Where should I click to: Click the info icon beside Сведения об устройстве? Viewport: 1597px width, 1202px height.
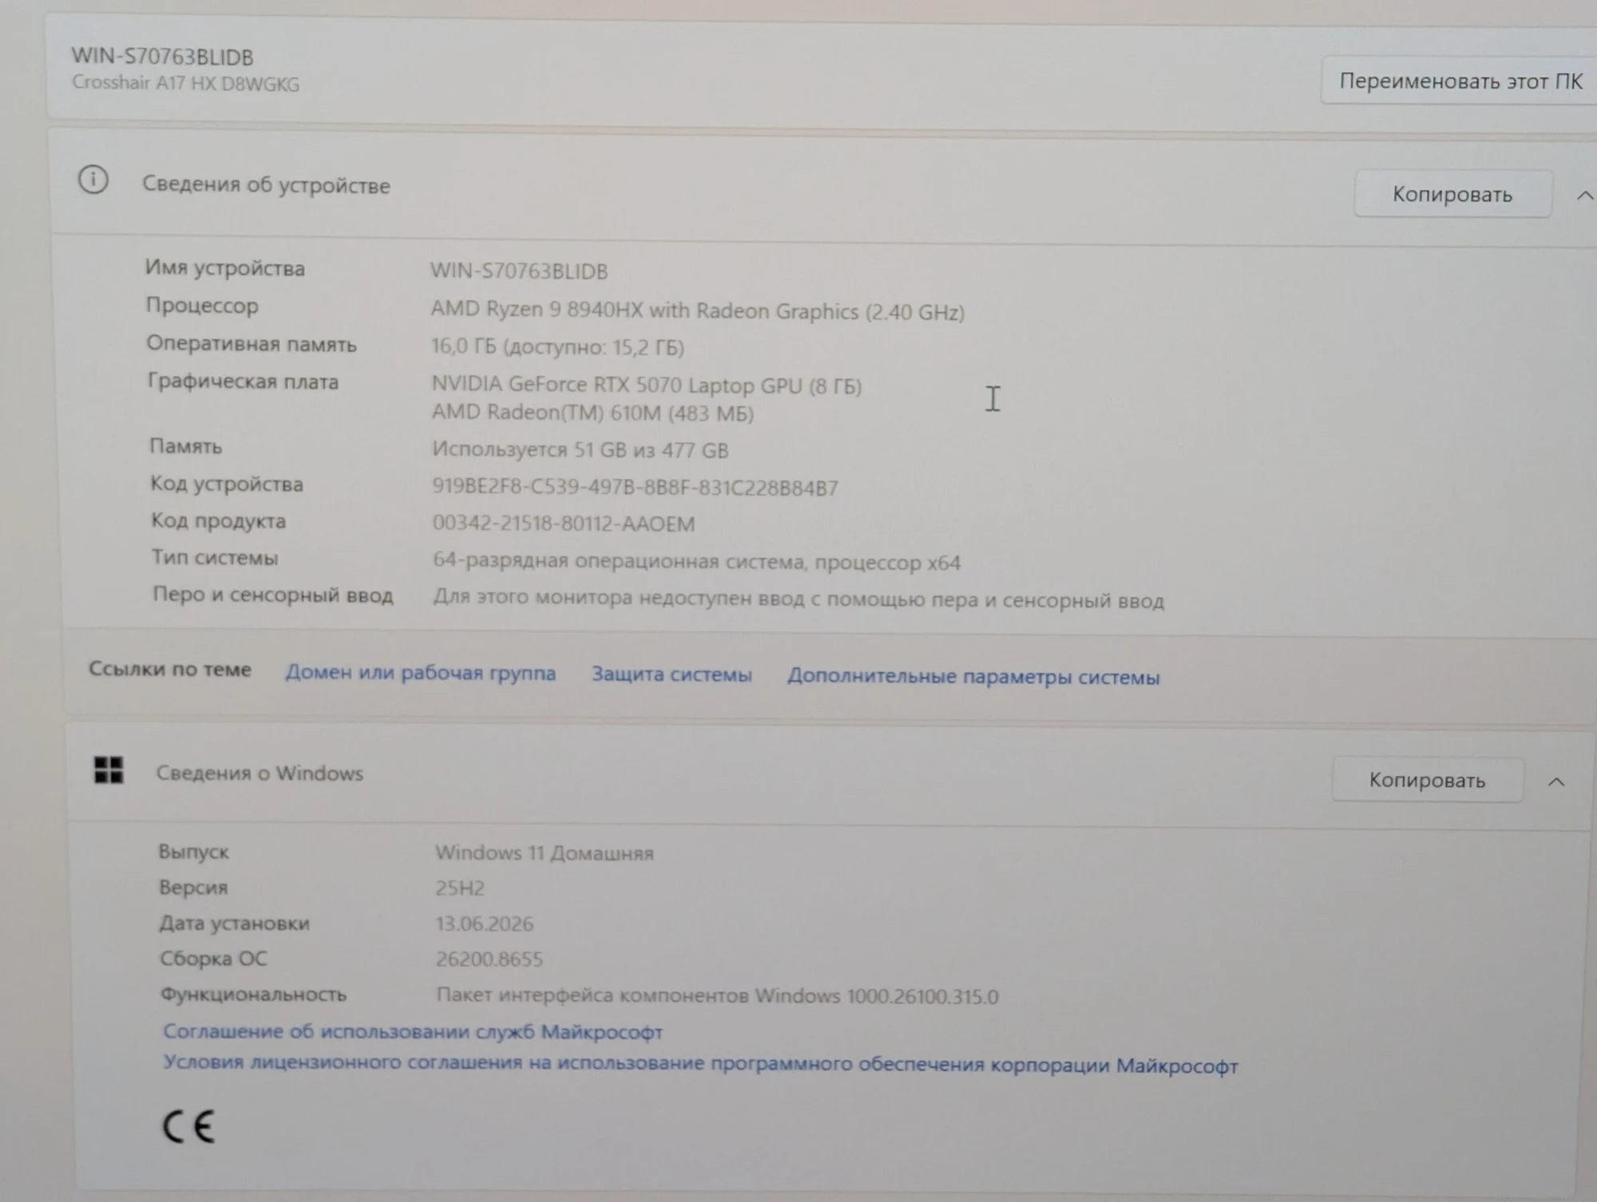click(93, 180)
